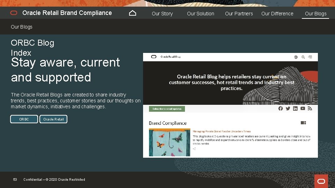This screenshot has height=188, width=335.
Task: Click the globe language icon in the blog header
Action: (x=296, y=57)
